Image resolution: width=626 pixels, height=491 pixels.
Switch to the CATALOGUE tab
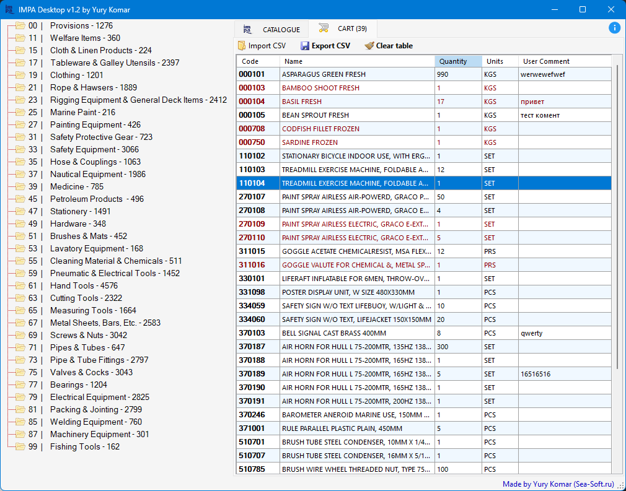(x=280, y=30)
